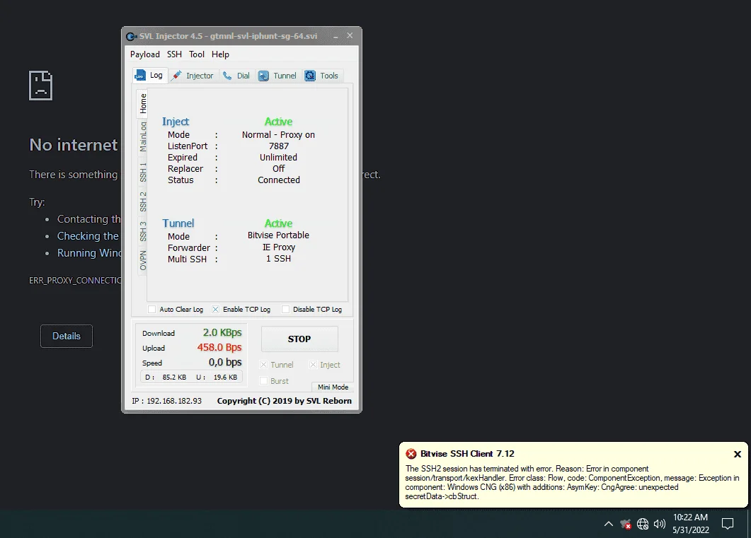
Task: Toggle the Inject checkbox near STOP
Action: coord(313,365)
